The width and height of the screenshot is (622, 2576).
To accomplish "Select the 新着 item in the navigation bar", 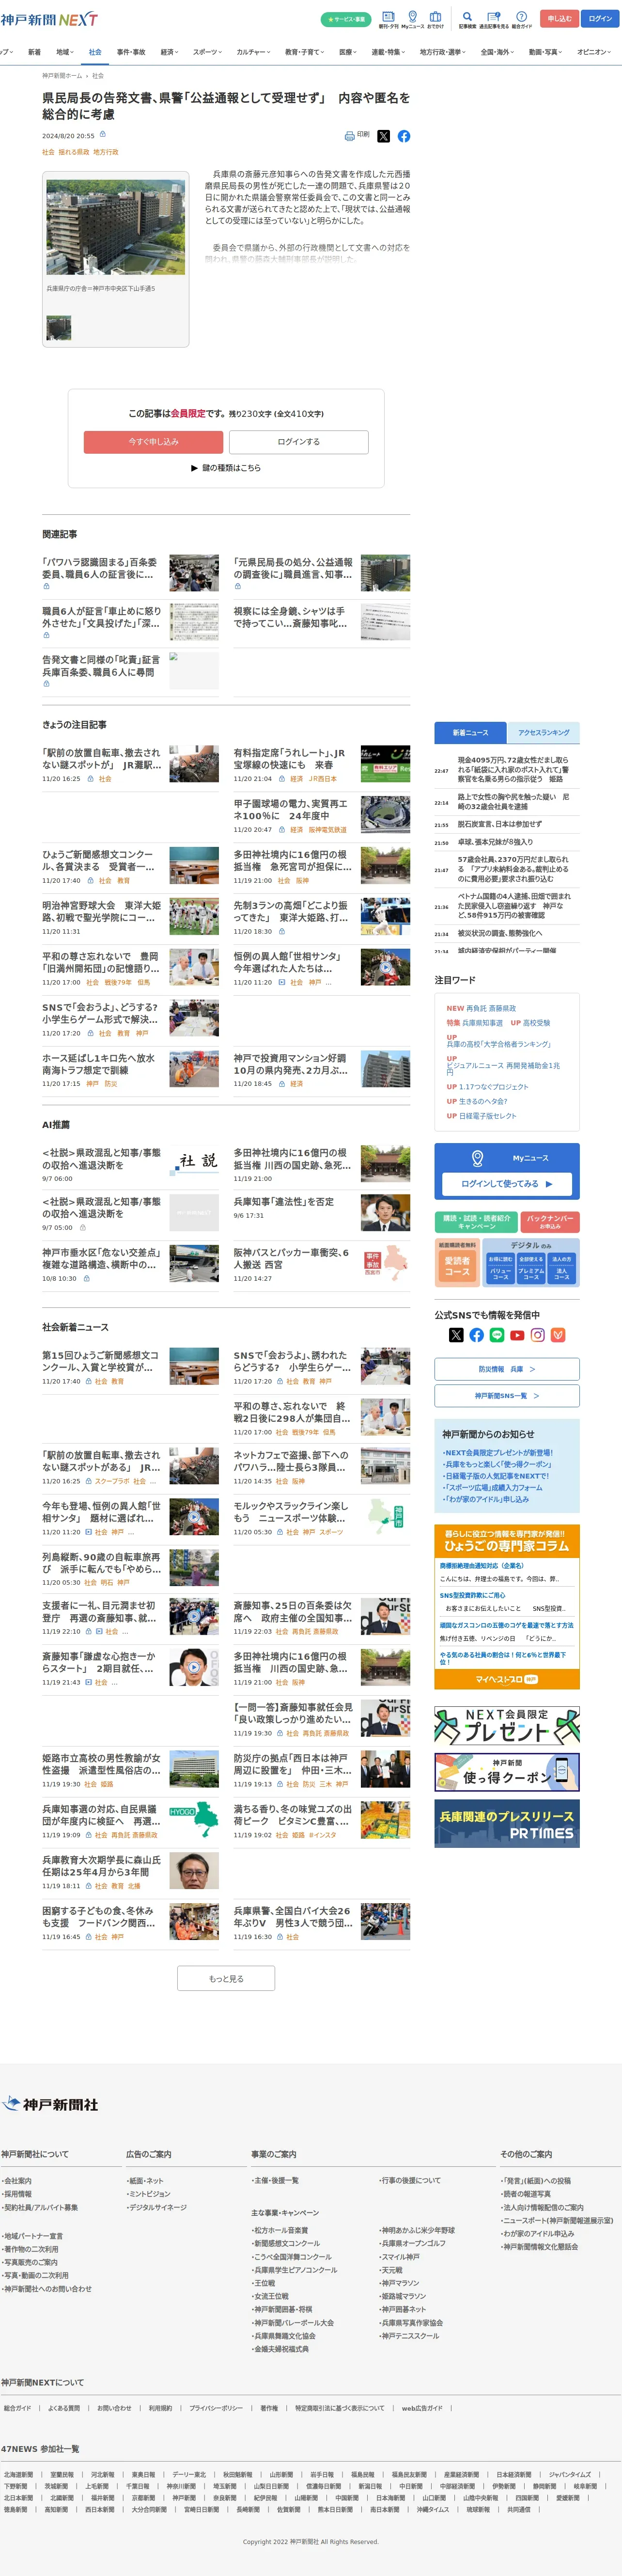I will pos(34,52).
